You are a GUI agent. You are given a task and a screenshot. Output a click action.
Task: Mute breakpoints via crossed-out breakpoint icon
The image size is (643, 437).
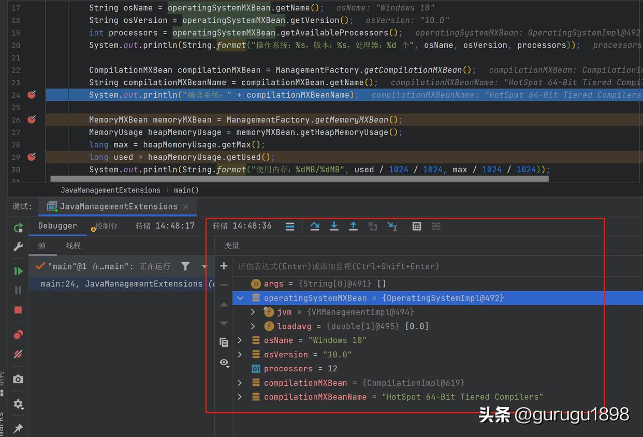coord(18,354)
